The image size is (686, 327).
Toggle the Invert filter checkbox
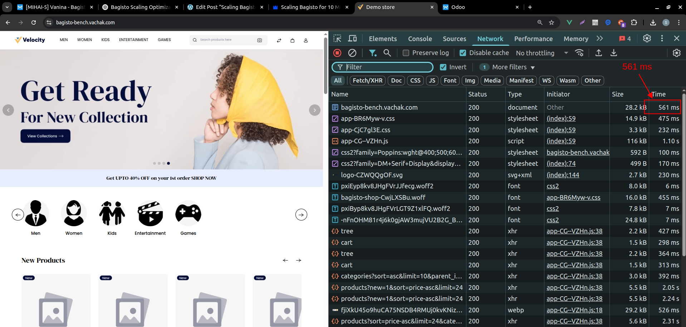tap(443, 67)
